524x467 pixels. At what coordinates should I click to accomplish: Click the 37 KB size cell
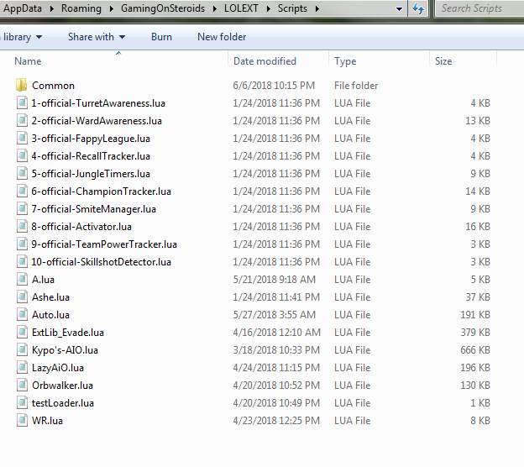click(x=478, y=297)
